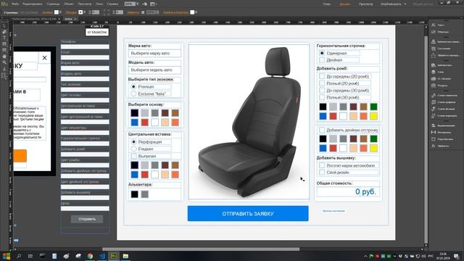Open the Редактировать menu
464x261 pixels.
(x=32, y=4)
